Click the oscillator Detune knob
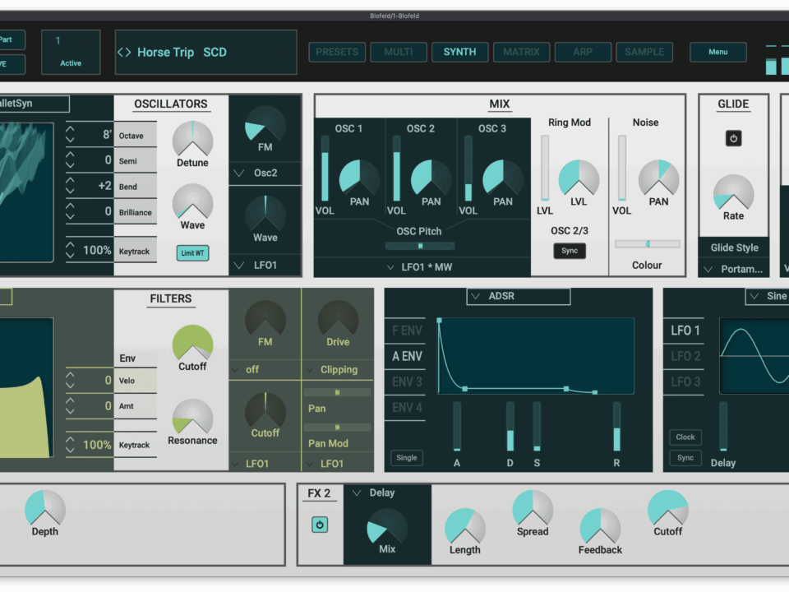Screen dimensions: 789x592 coord(192,138)
